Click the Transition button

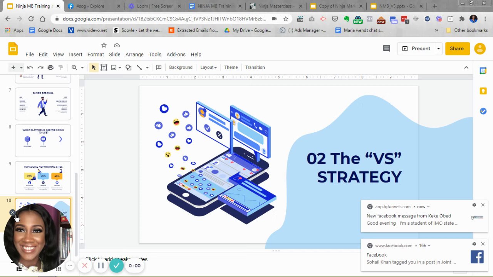tap(255, 67)
